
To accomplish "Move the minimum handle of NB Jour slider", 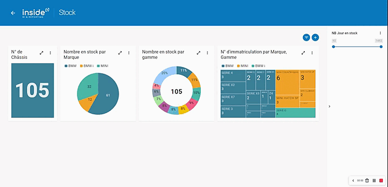I will [333, 47].
